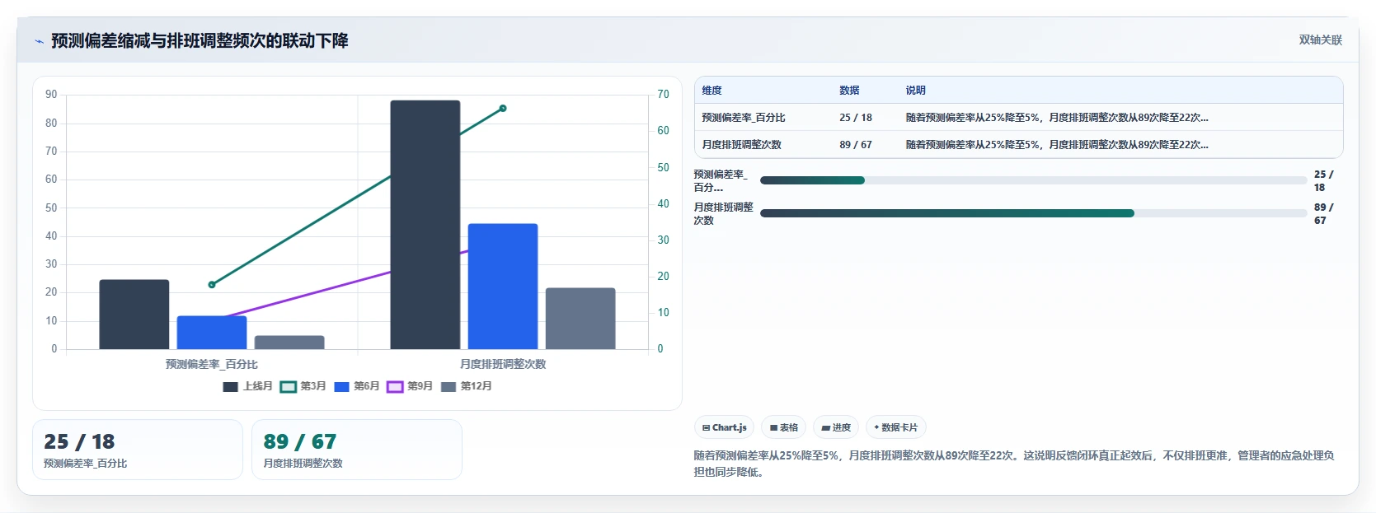This screenshot has height=513, width=1376.
Task: Click the 第6月 blue color swatch in legend
Action: (x=341, y=387)
